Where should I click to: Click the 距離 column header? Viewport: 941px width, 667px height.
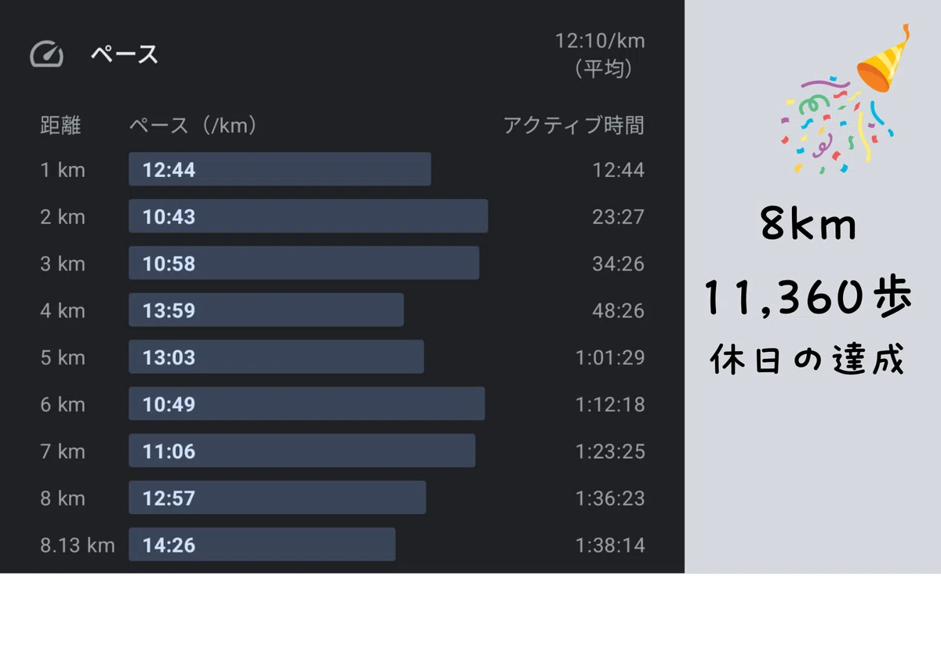[60, 125]
